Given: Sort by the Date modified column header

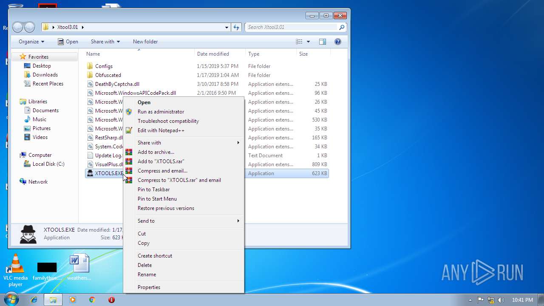Looking at the screenshot, I should [x=220, y=54].
